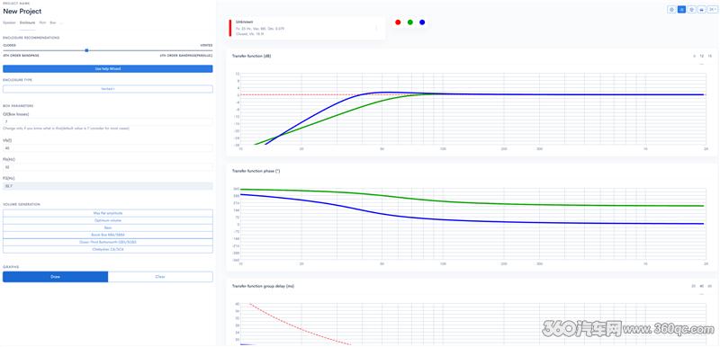Screen dimensions: 720x347
Task: Click the Vb(l) input field
Action: (107, 148)
